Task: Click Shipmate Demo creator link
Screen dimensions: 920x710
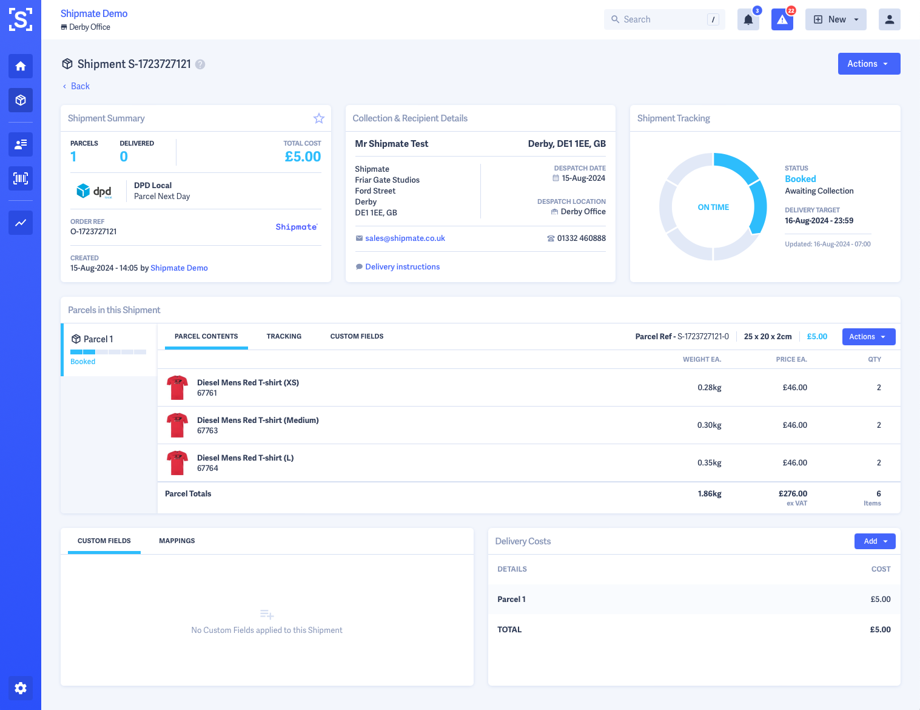Action: click(x=179, y=268)
